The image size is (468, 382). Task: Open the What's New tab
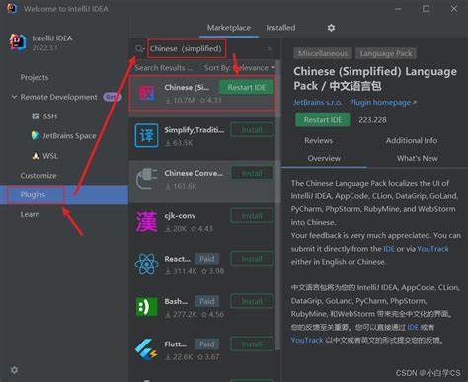point(417,159)
